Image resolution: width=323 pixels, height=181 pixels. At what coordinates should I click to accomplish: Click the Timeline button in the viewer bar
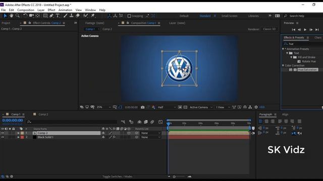click(x=245, y=107)
